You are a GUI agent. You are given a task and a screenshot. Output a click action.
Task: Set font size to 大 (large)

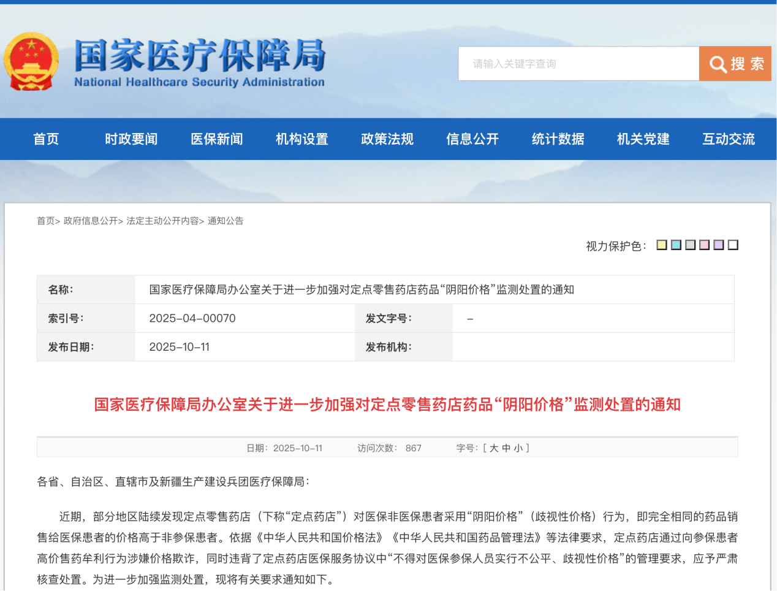[x=494, y=448]
